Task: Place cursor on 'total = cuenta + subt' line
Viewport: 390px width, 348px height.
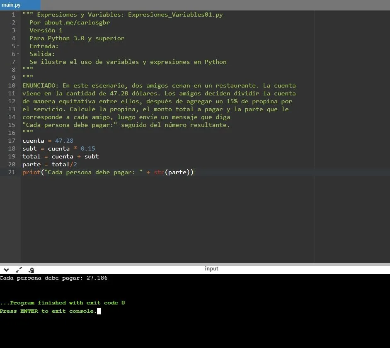Action: point(61,156)
